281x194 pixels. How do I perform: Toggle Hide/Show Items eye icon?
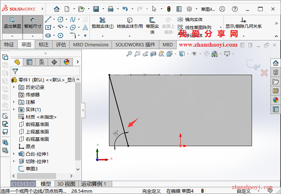pyautogui.click(x=194, y=54)
